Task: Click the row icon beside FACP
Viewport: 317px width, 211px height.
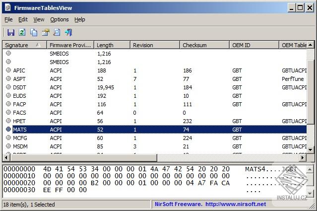Action: [8, 104]
